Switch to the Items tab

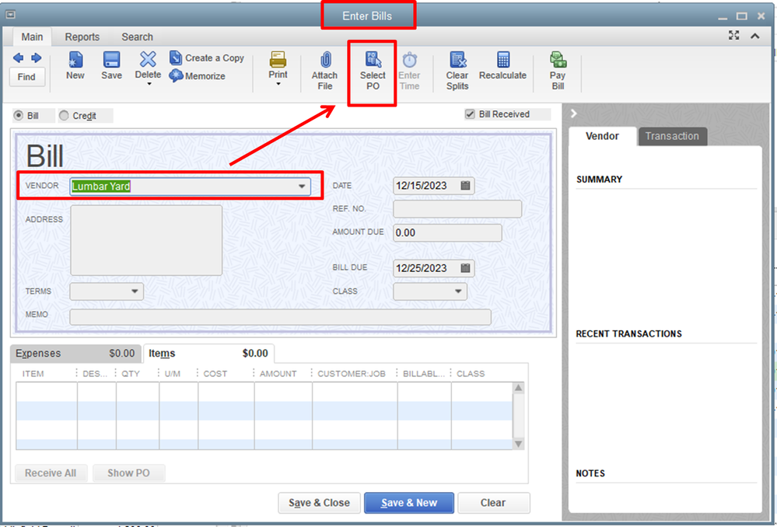coord(208,353)
